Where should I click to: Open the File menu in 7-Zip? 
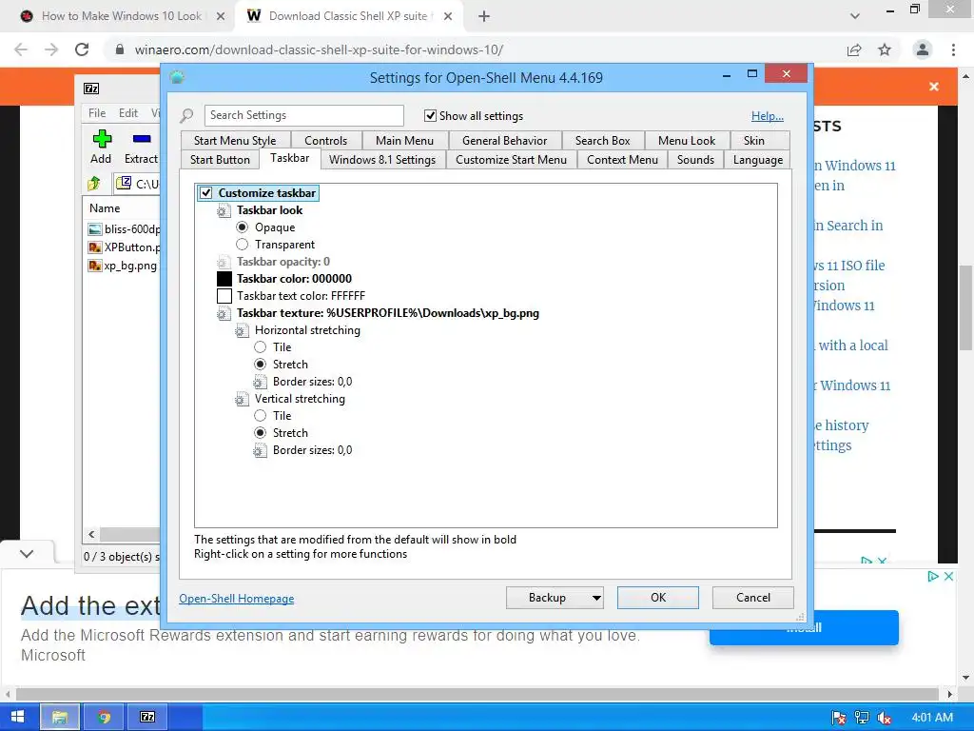97,113
